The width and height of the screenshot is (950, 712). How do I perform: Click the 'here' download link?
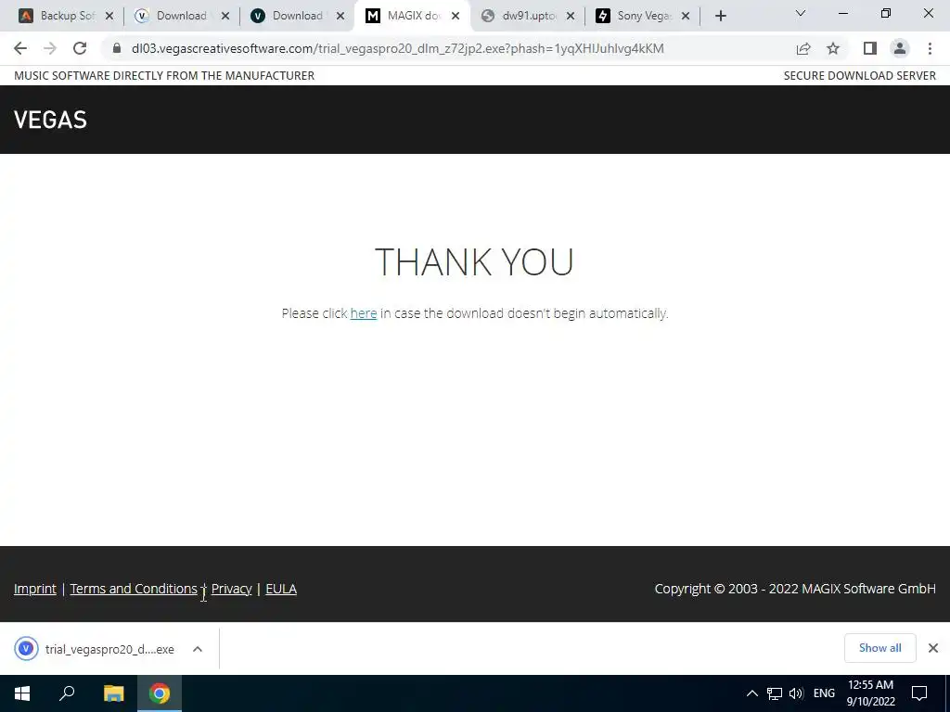(364, 313)
